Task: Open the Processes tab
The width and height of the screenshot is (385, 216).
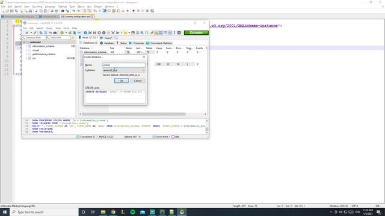Action: coord(137,43)
